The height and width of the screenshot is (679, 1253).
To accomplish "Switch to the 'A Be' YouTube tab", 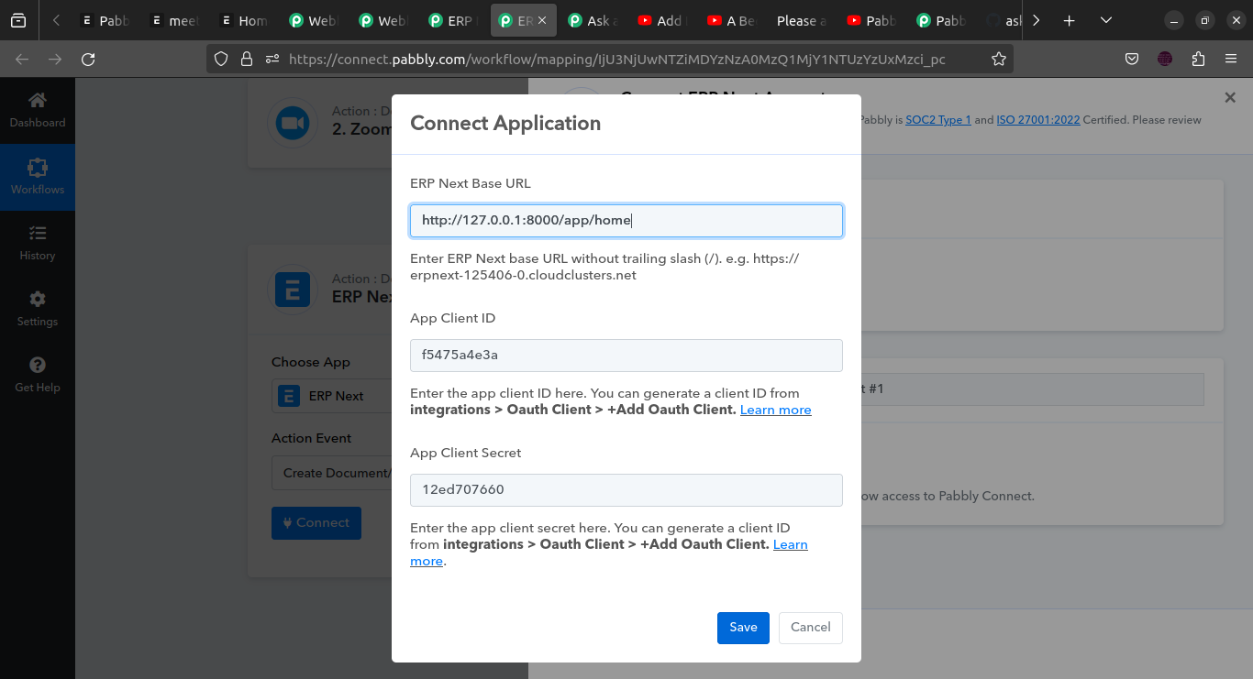I will tap(732, 20).
